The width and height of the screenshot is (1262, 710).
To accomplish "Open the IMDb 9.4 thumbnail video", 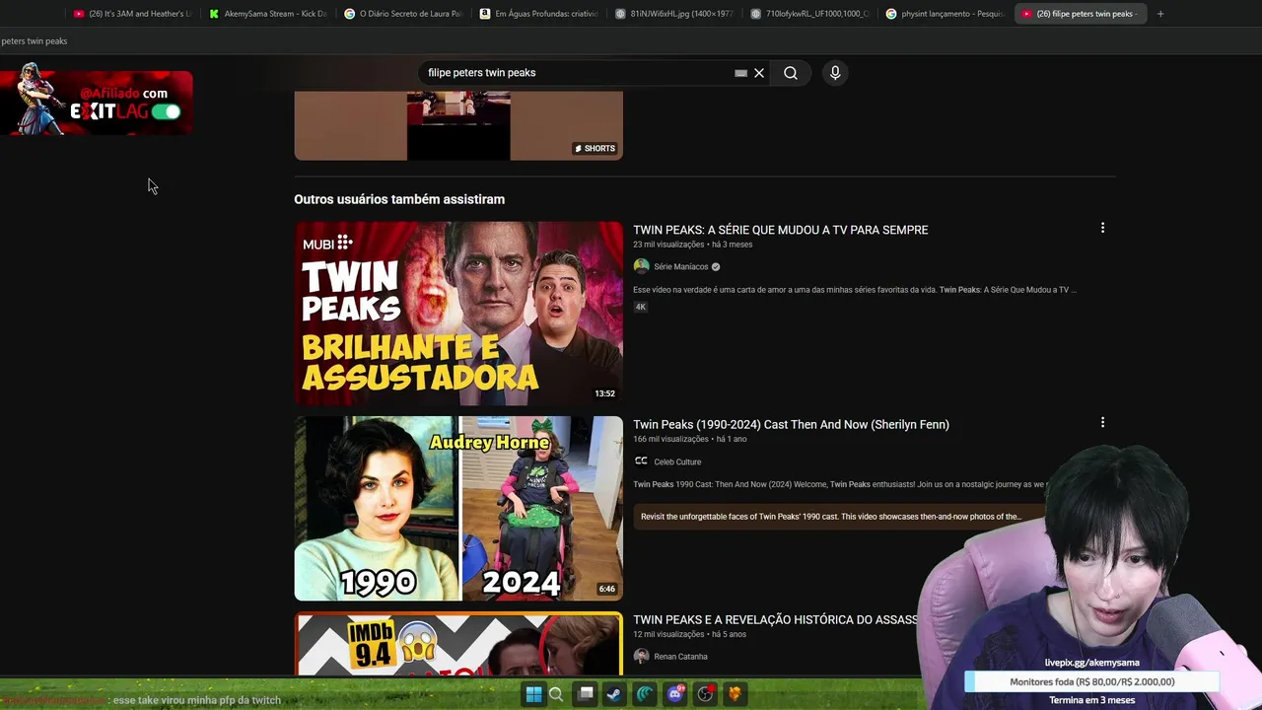I will pos(458,644).
